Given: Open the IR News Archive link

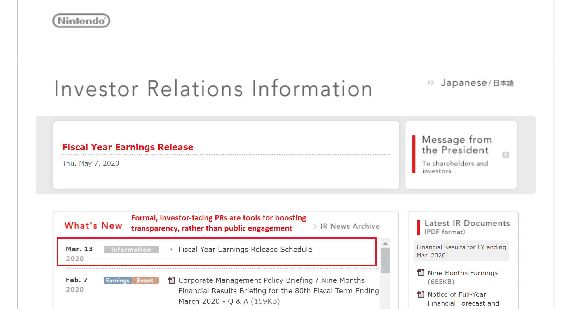Looking at the screenshot, I should (350, 226).
